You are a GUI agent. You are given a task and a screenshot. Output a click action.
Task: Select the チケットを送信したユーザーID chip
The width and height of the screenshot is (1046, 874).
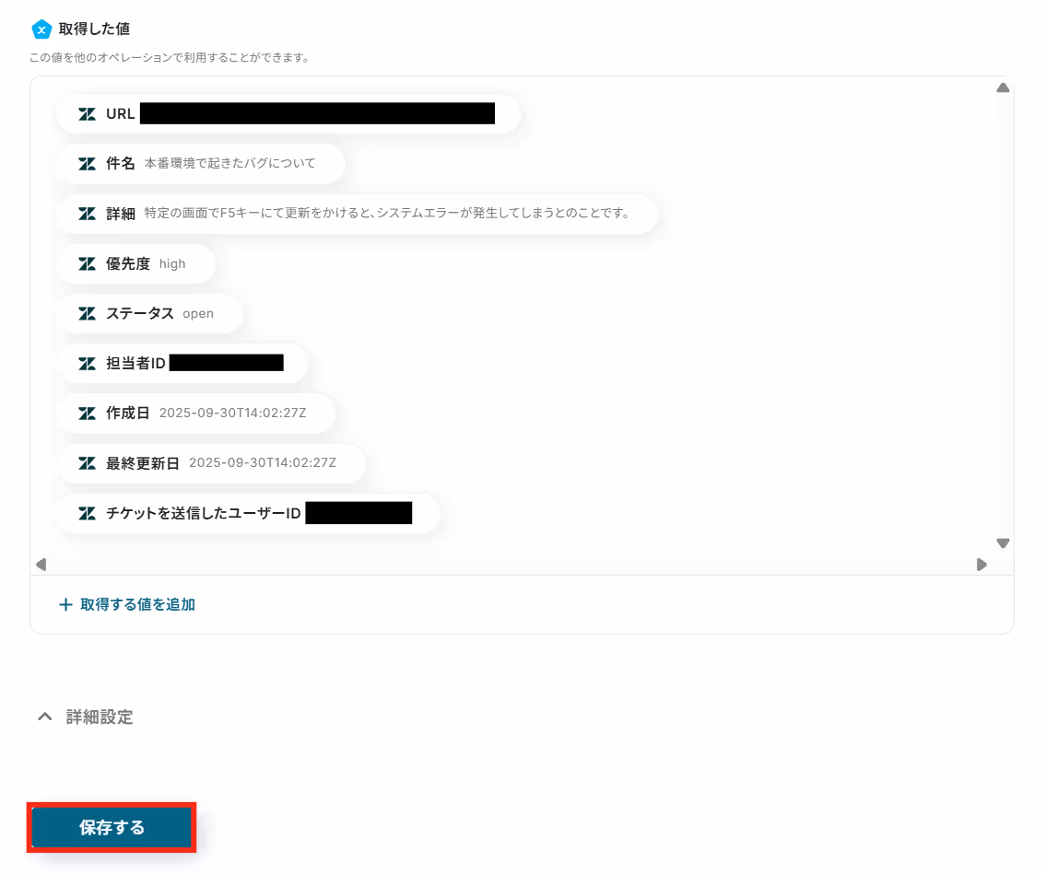(x=249, y=513)
